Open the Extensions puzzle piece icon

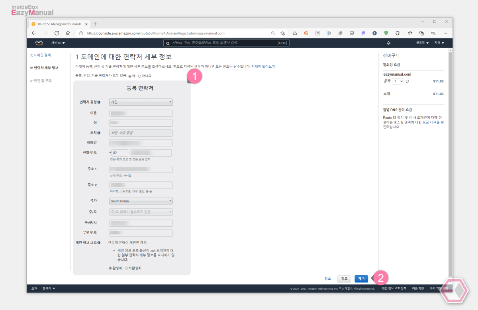(x=398, y=33)
